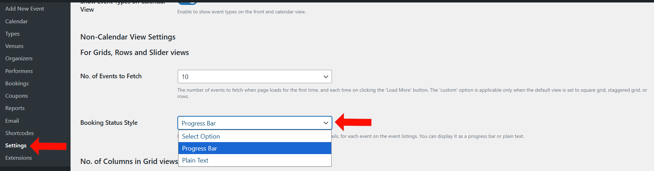View the Bookings list
Viewport: 654px width, 171px height.
[x=17, y=83]
